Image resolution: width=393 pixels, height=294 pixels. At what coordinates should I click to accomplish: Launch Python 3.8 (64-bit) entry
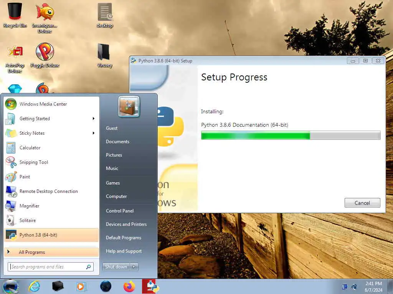(51, 235)
